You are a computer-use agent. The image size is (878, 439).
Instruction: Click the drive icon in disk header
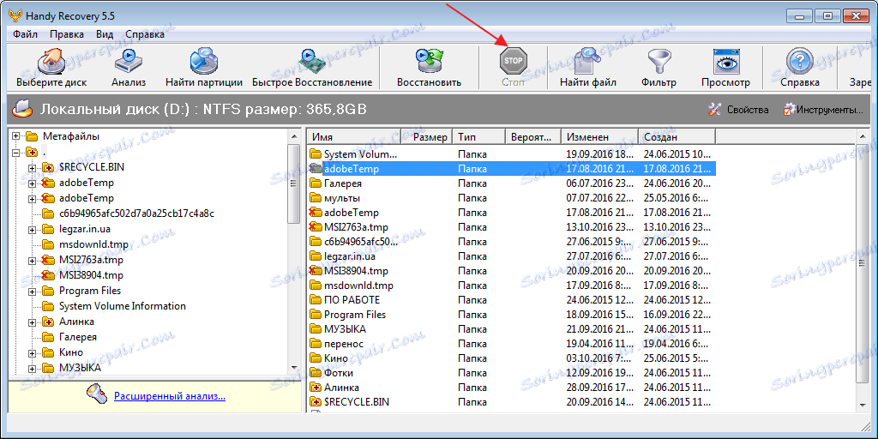(x=21, y=108)
